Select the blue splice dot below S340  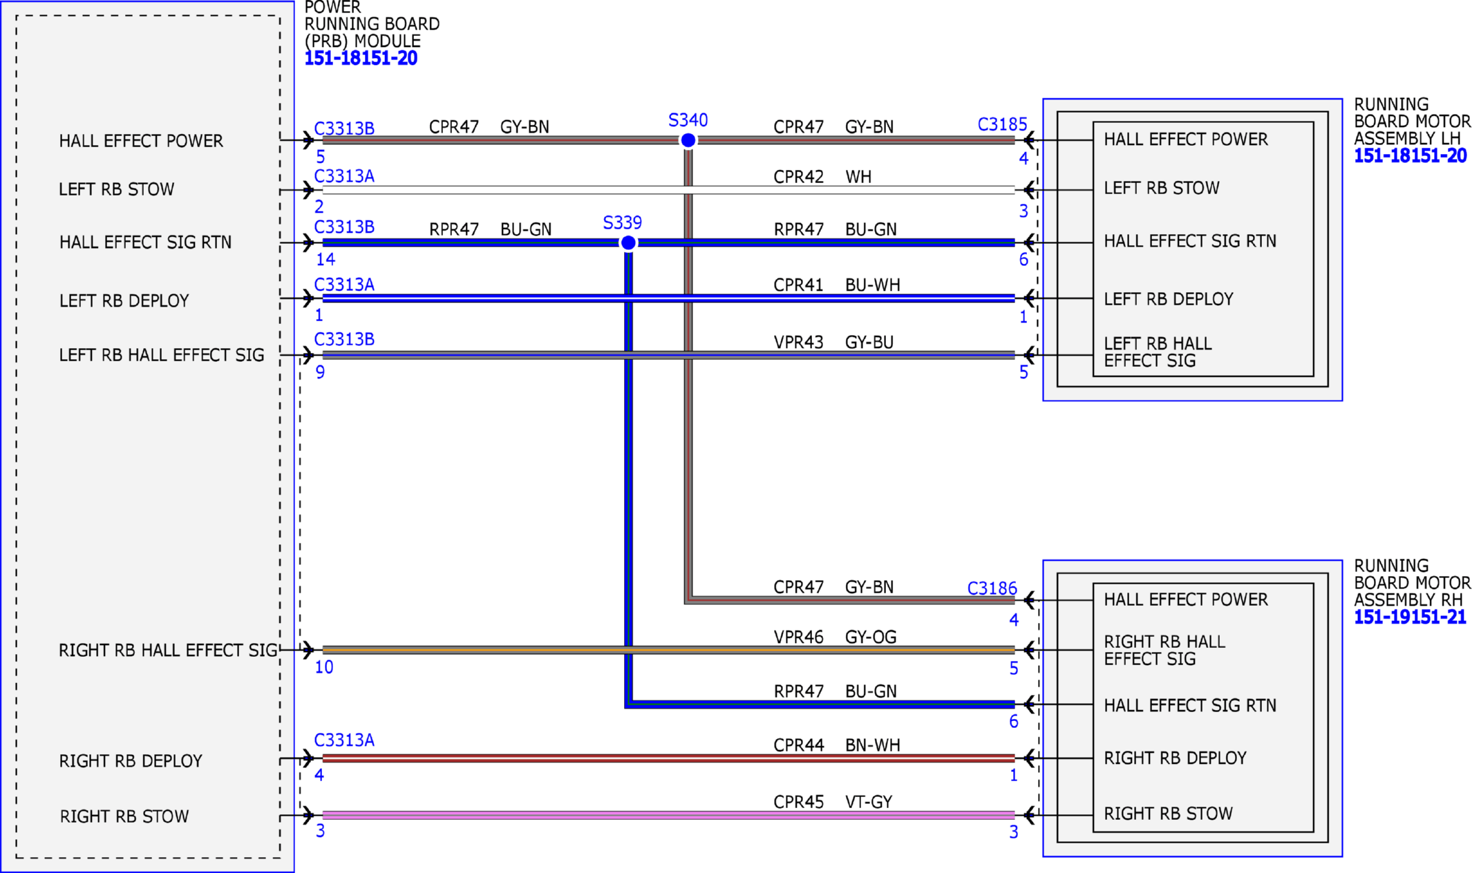pyautogui.click(x=688, y=140)
